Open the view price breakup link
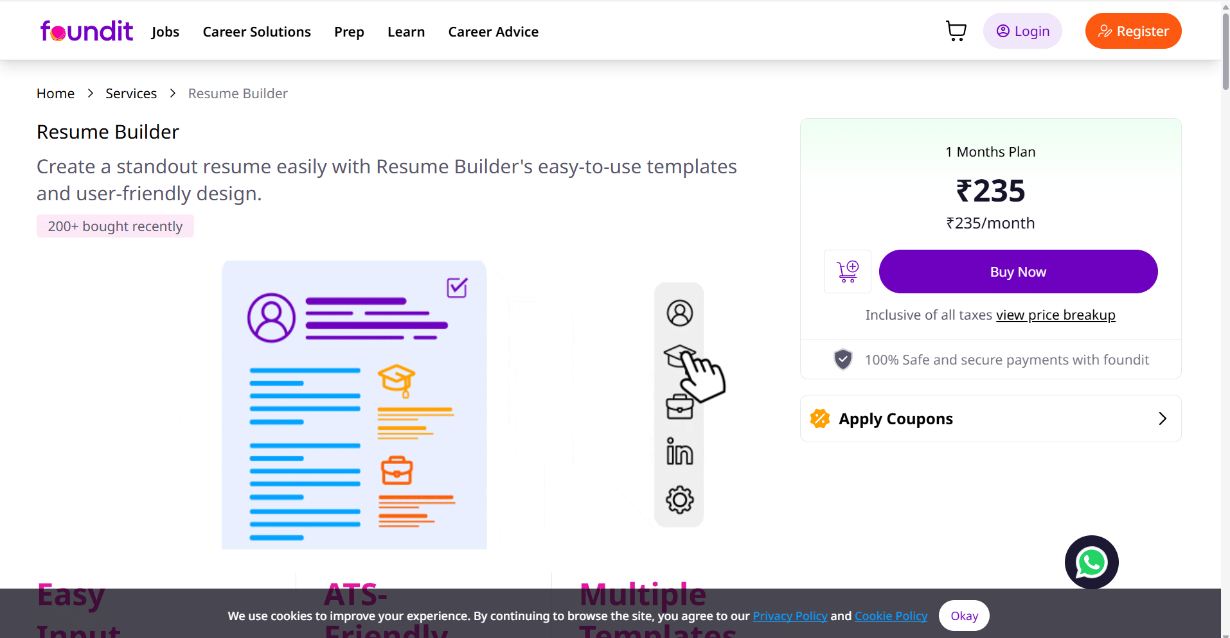This screenshot has height=638, width=1230. [x=1055, y=315]
